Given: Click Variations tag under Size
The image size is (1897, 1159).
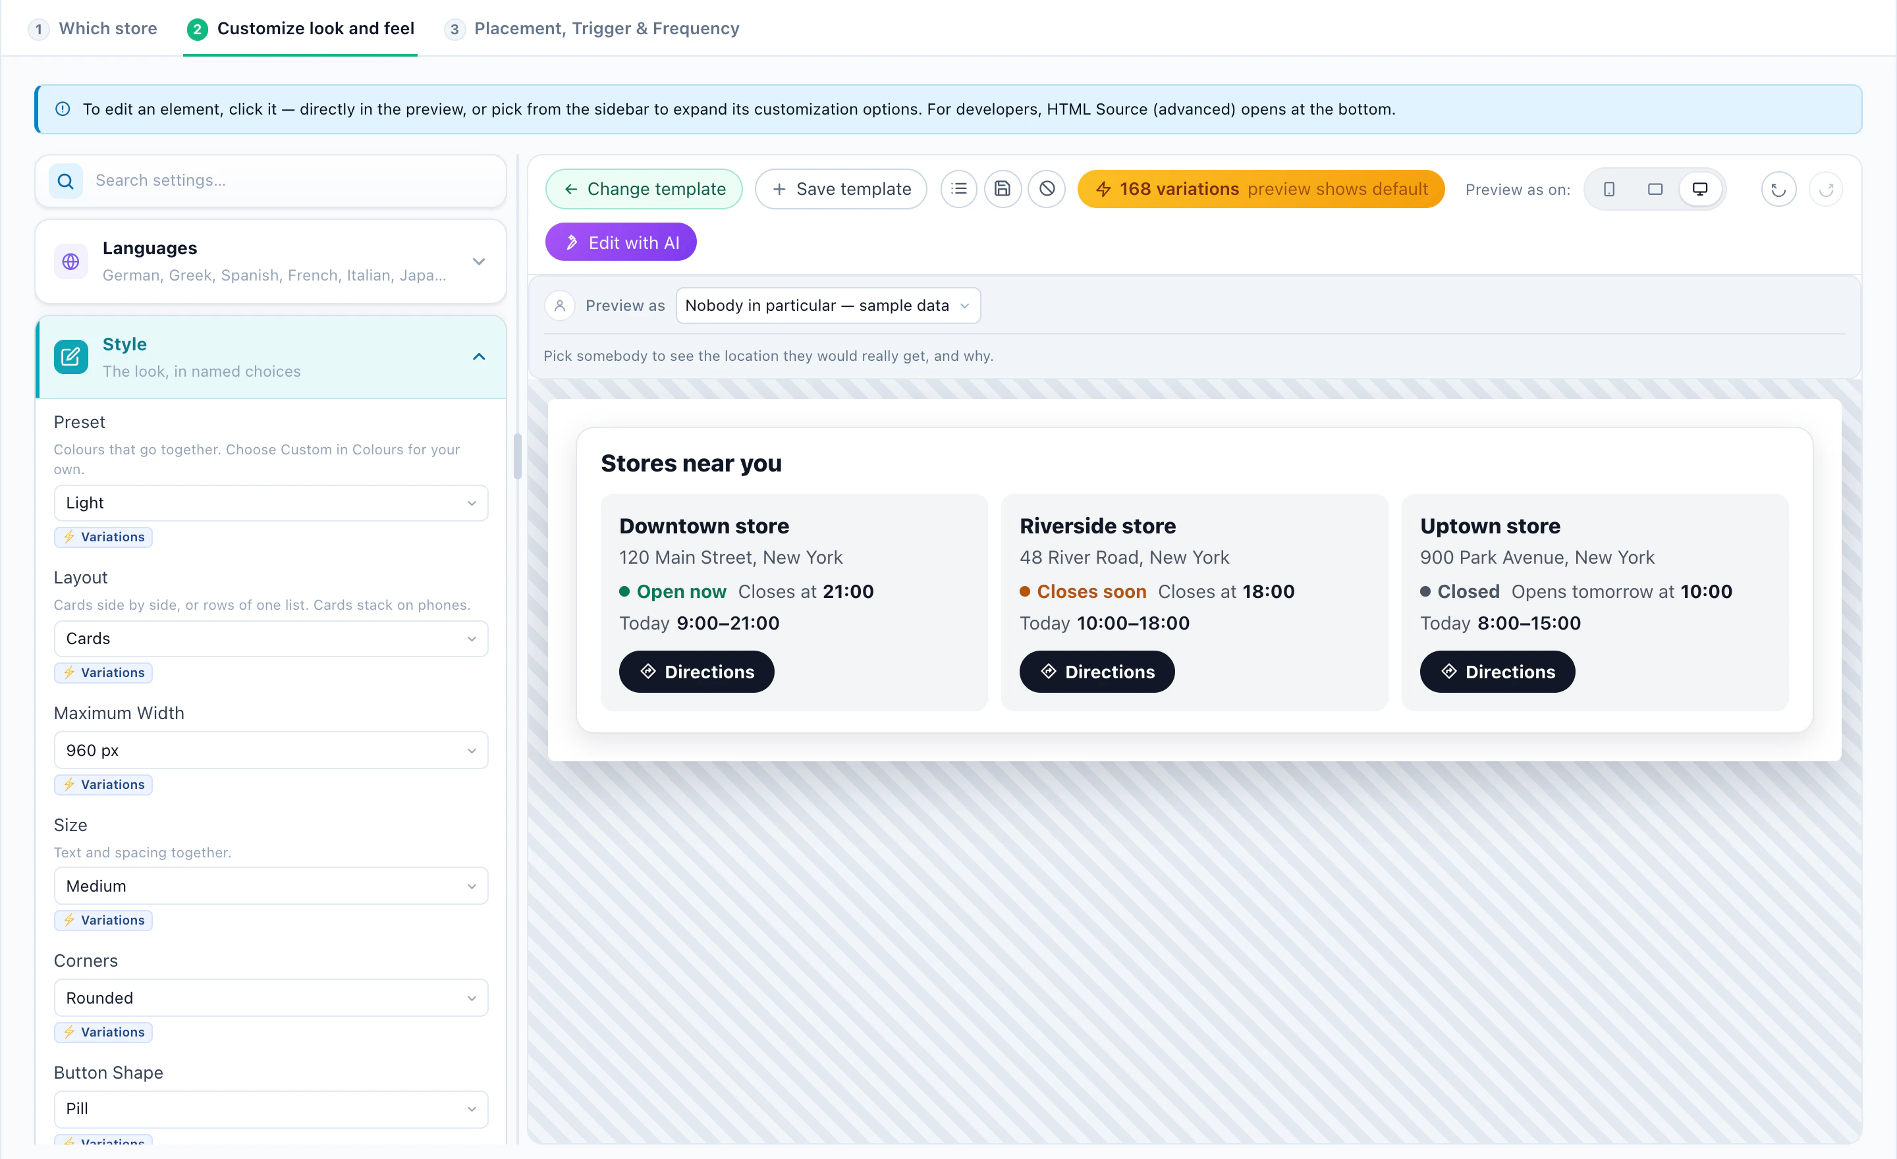Looking at the screenshot, I should [103, 921].
